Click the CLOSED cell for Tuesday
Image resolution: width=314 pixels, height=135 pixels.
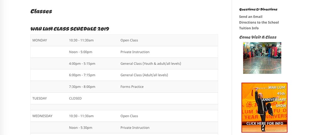click(75, 98)
